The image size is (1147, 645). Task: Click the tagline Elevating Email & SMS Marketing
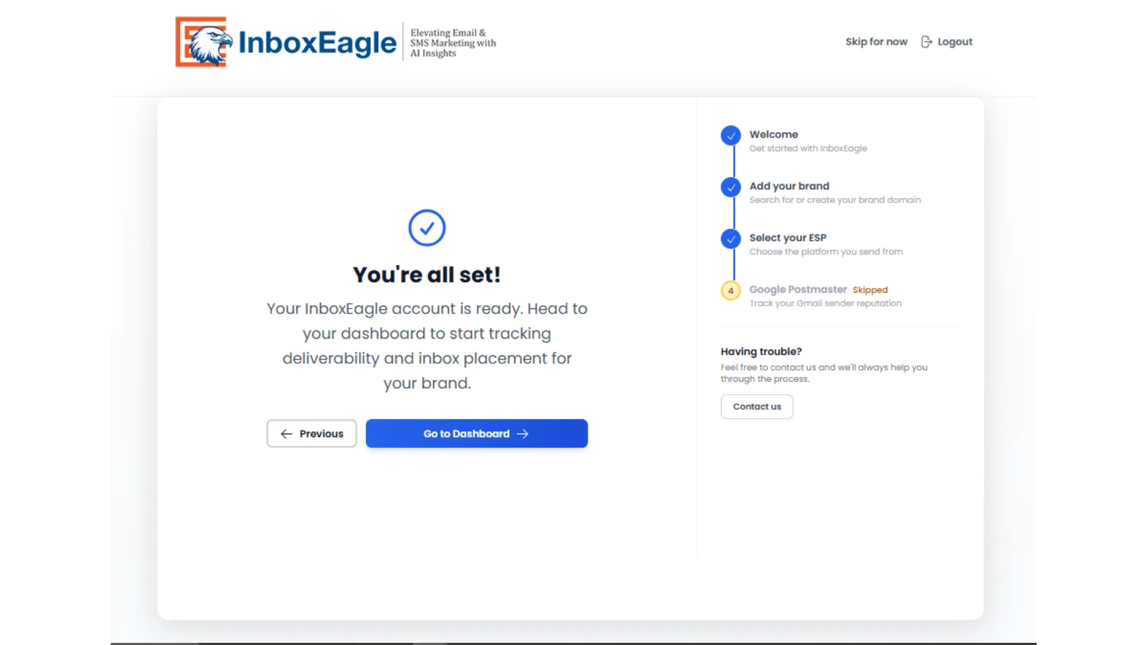pos(453,43)
